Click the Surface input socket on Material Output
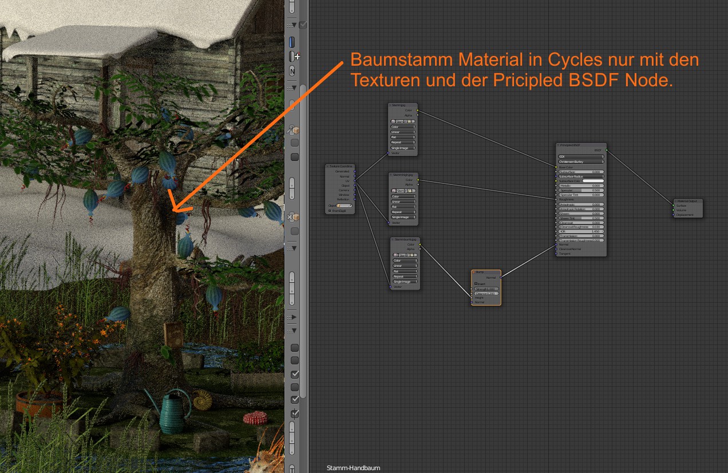 [x=673, y=206]
